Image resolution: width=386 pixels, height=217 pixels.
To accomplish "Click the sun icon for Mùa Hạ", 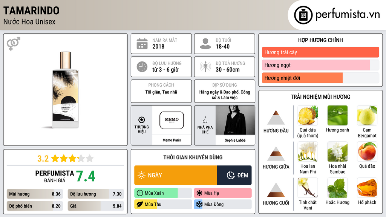I will pyautogui.click(x=199, y=193).
